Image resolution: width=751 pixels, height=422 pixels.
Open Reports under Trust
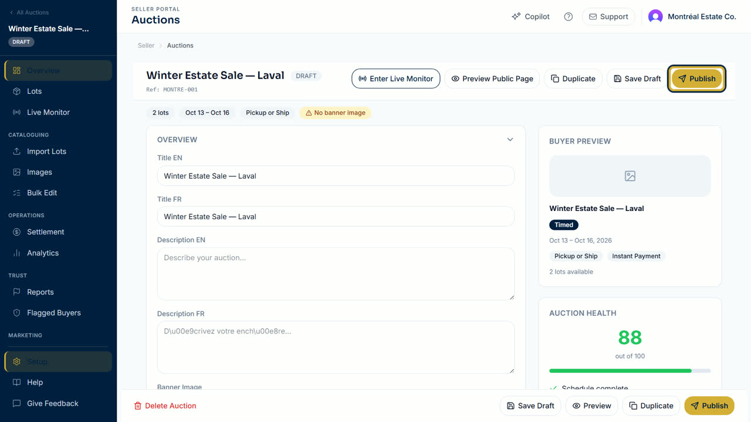click(x=58, y=292)
